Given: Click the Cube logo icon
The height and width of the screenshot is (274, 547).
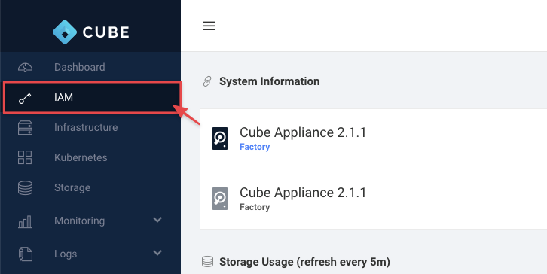Looking at the screenshot, I should point(65,32).
